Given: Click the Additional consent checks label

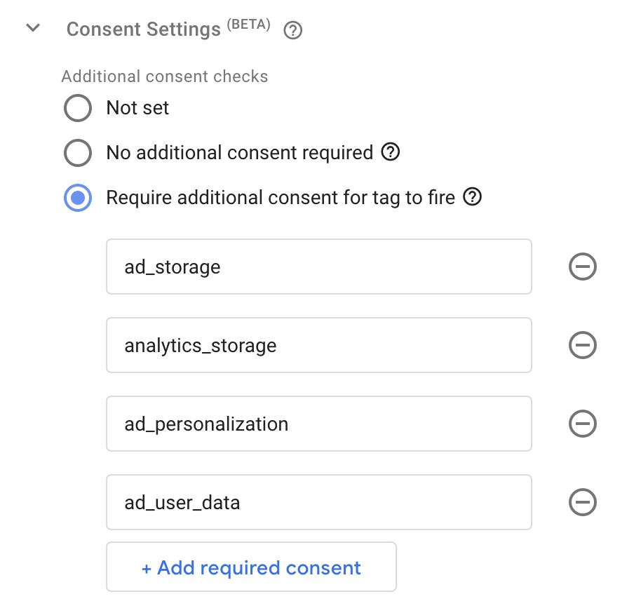Looking at the screenshot, I should [x=165, y=76].
